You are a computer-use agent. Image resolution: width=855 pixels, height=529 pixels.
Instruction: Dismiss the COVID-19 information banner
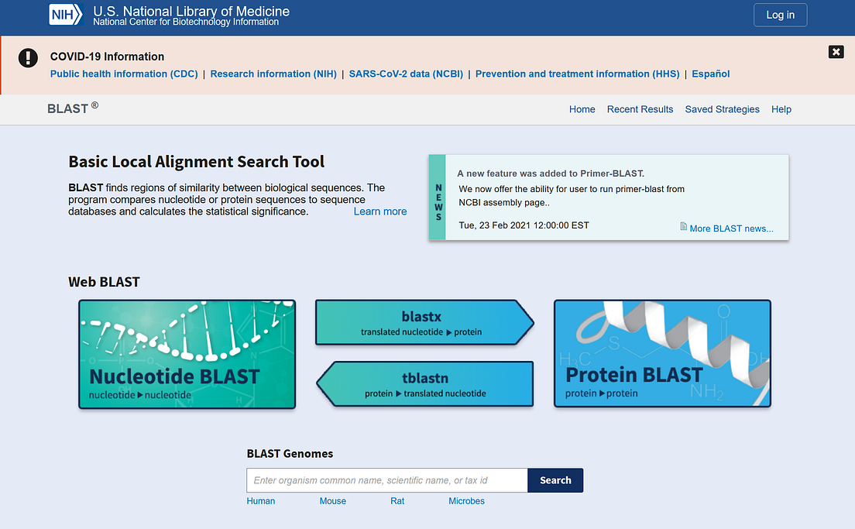point(836,52)
